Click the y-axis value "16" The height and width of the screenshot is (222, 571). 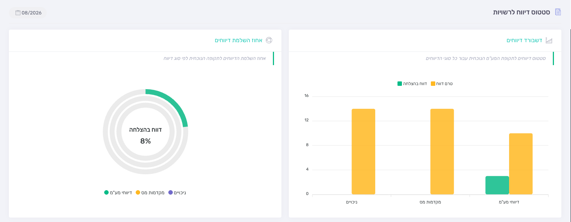point(306,96)
